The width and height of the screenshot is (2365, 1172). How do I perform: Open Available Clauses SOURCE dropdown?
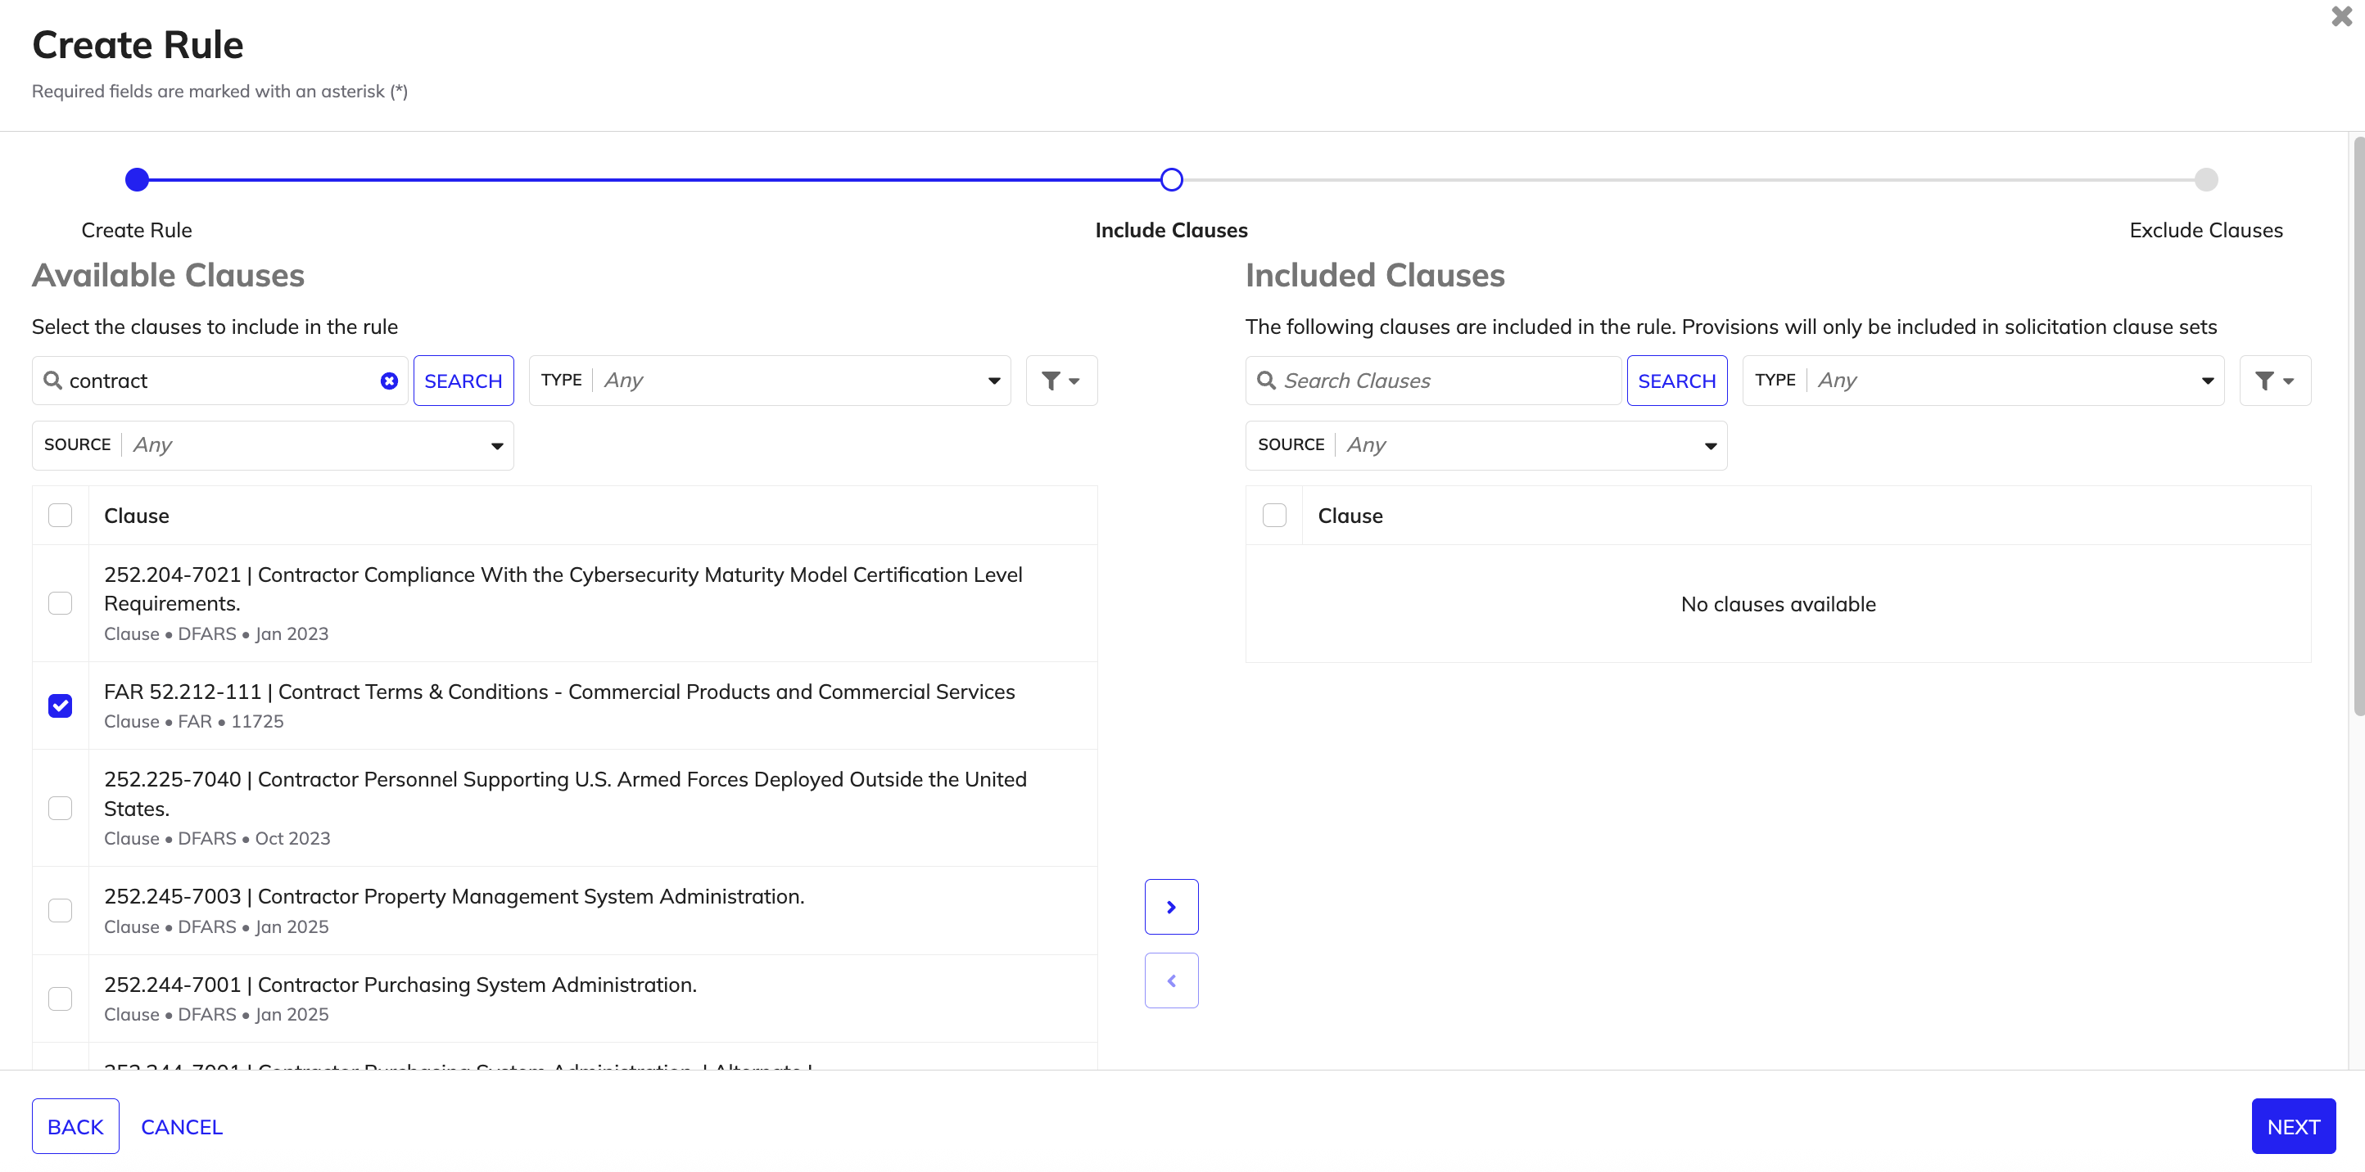273,445
